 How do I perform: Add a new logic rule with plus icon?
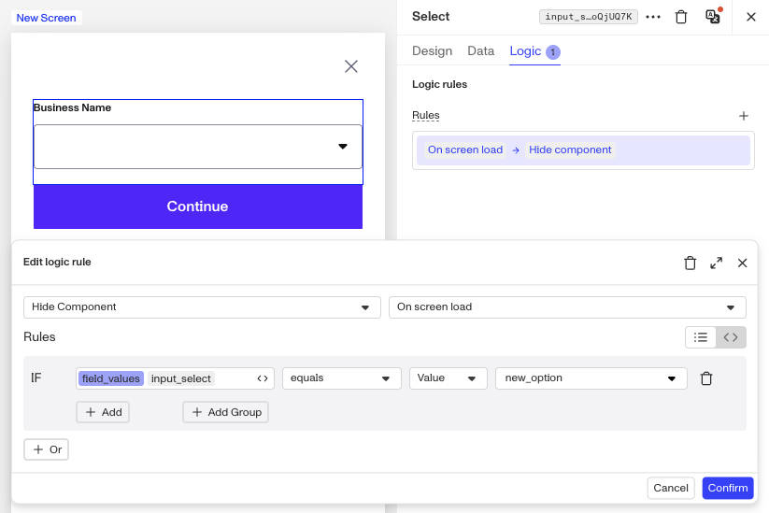tap(744, 116)
